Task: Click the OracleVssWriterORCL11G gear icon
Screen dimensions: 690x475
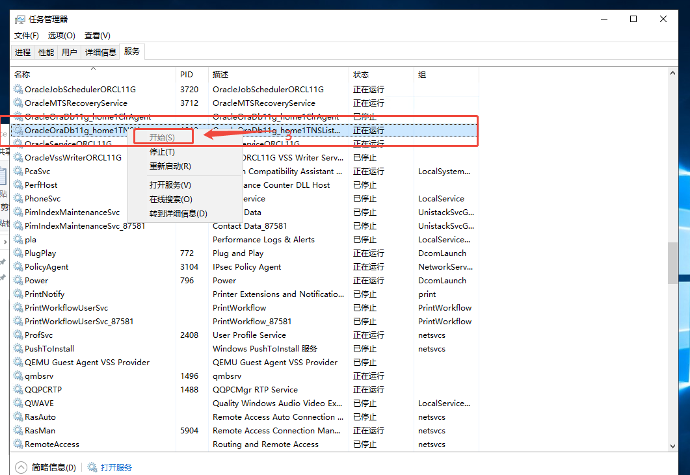Action: (x=18, y=157)
